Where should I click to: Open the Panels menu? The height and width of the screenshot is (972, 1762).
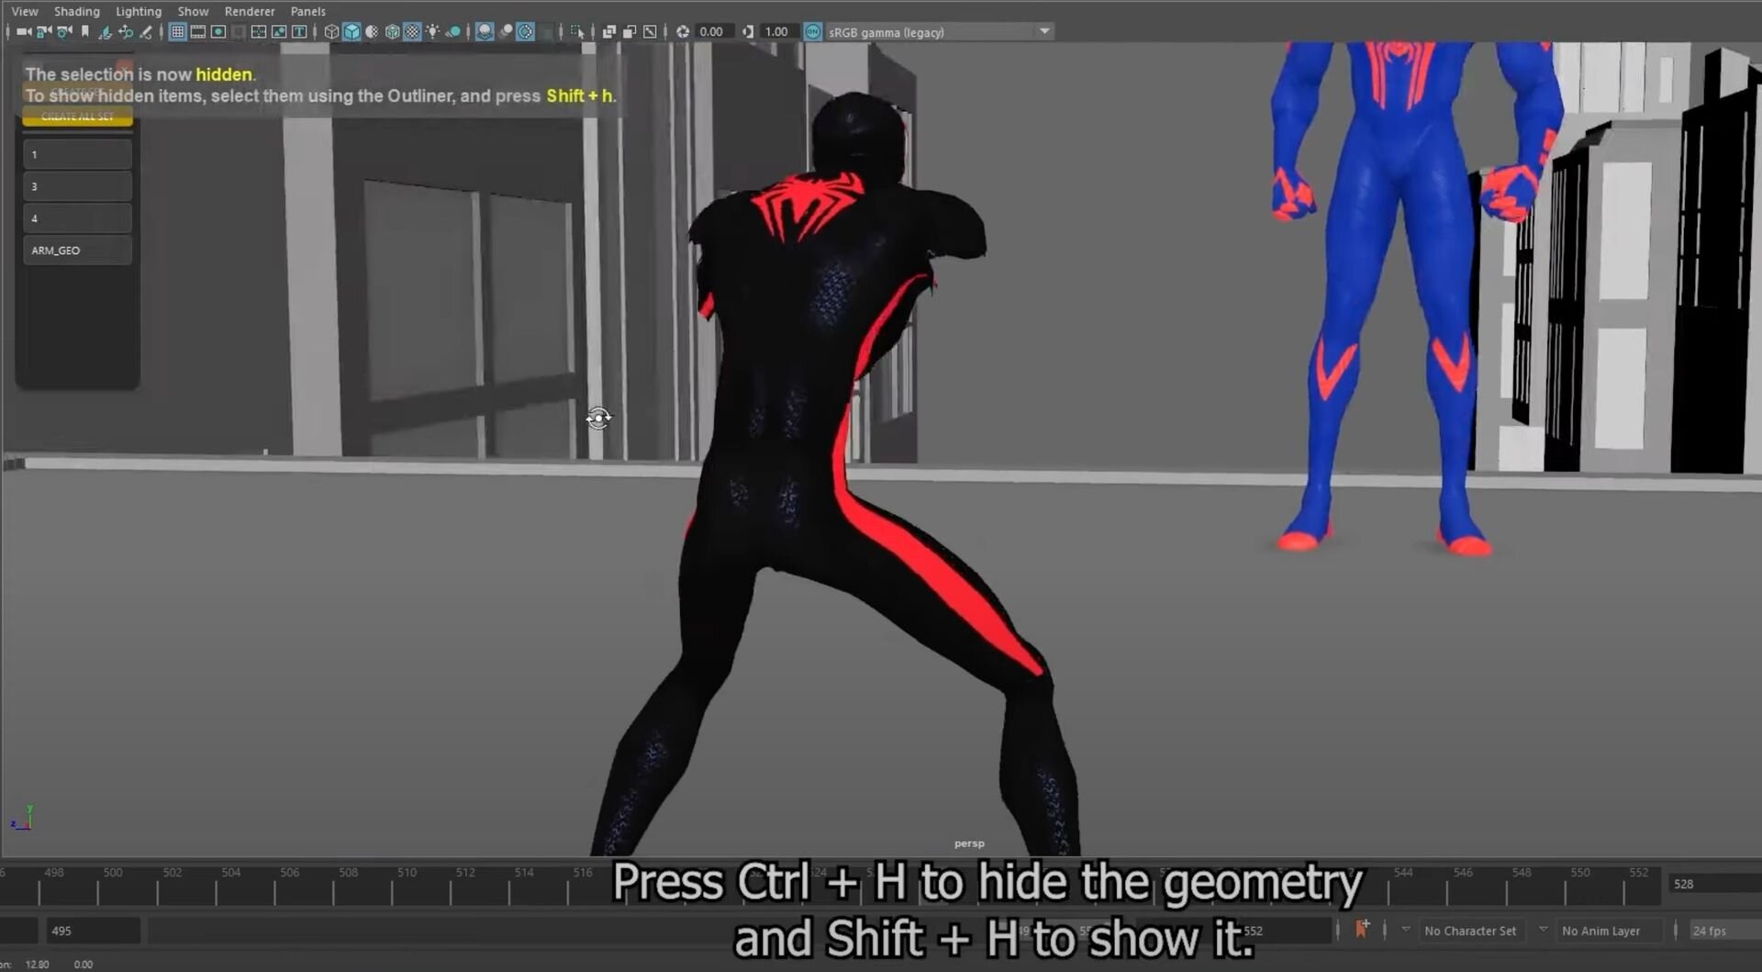pyautogui.click(x=307, y=11)
